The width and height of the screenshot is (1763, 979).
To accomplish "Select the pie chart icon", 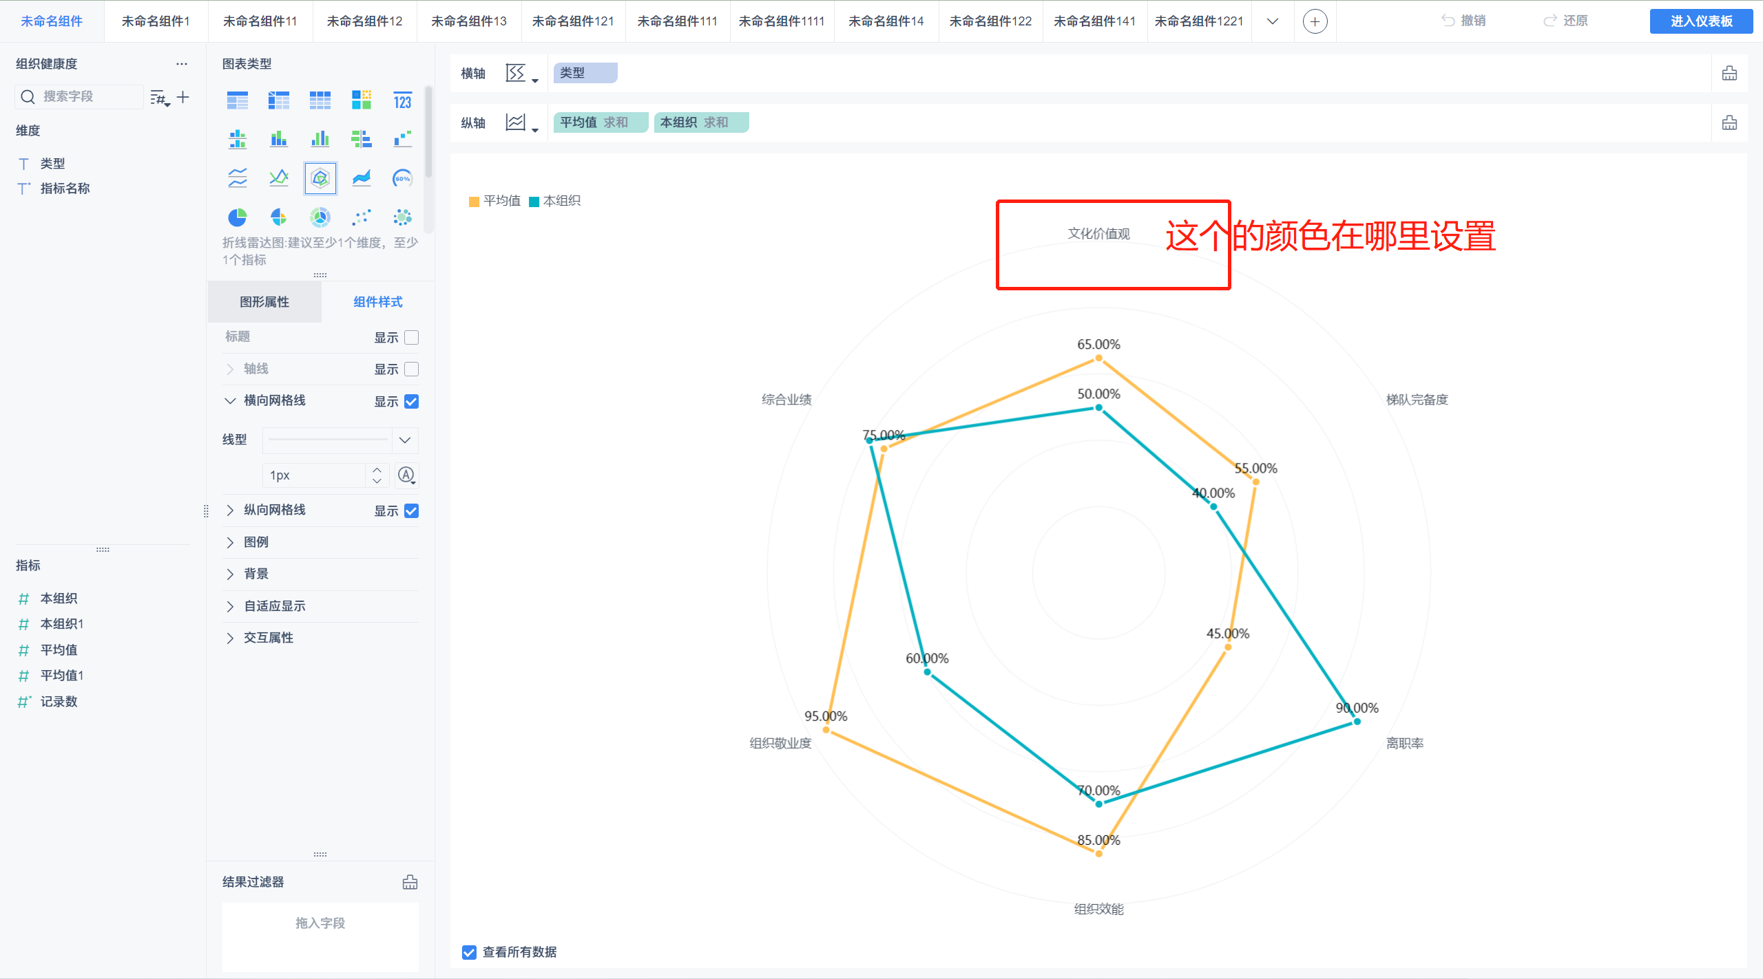I will pos(238,217).
